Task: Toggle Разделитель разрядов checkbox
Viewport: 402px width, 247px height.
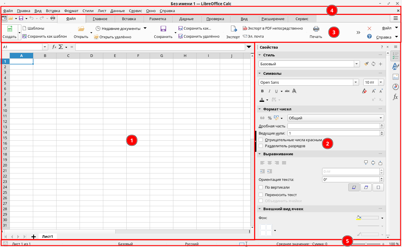Action: pos(261,146)
